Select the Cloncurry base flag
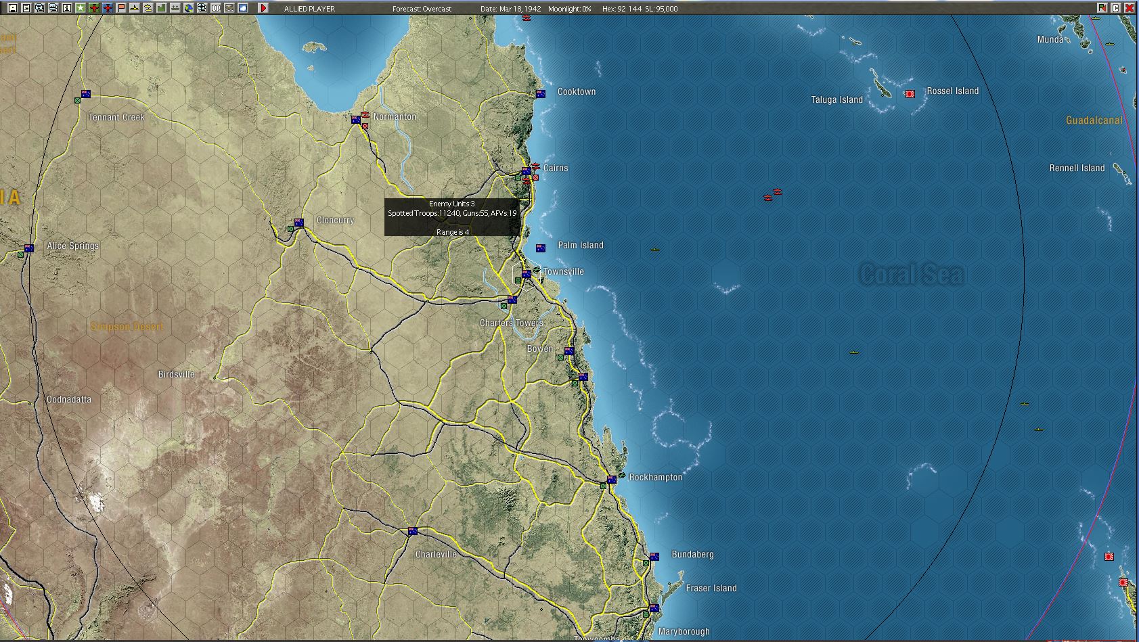 coord(299,223)
